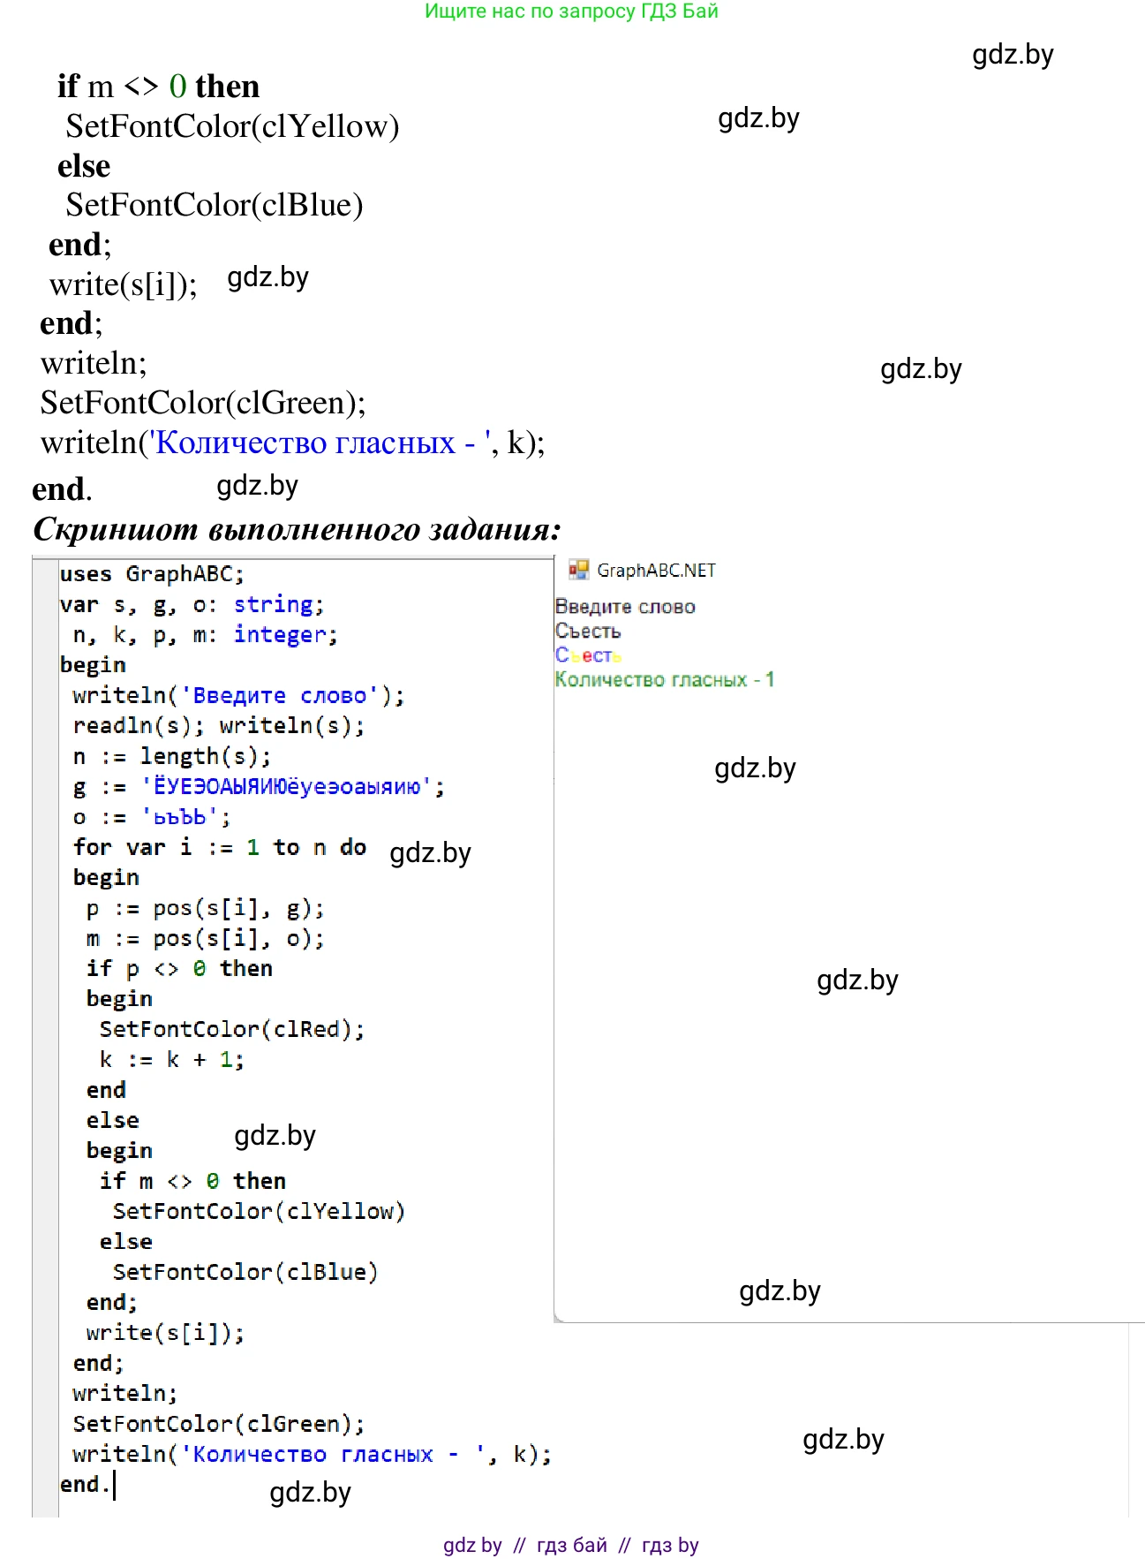Click the footer link "gdz by"
This screenshot has width=1145, height=1559.
click(472, 1545)
